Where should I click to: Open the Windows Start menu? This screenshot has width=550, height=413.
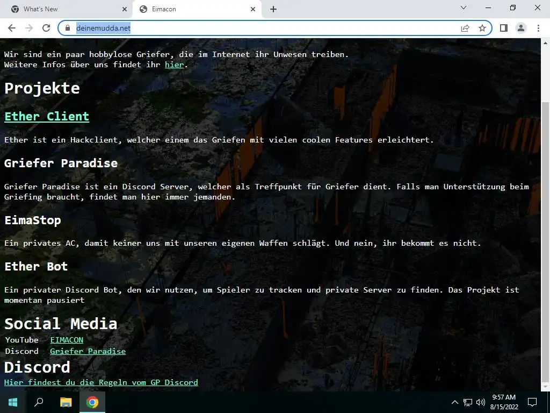point(13,402)
